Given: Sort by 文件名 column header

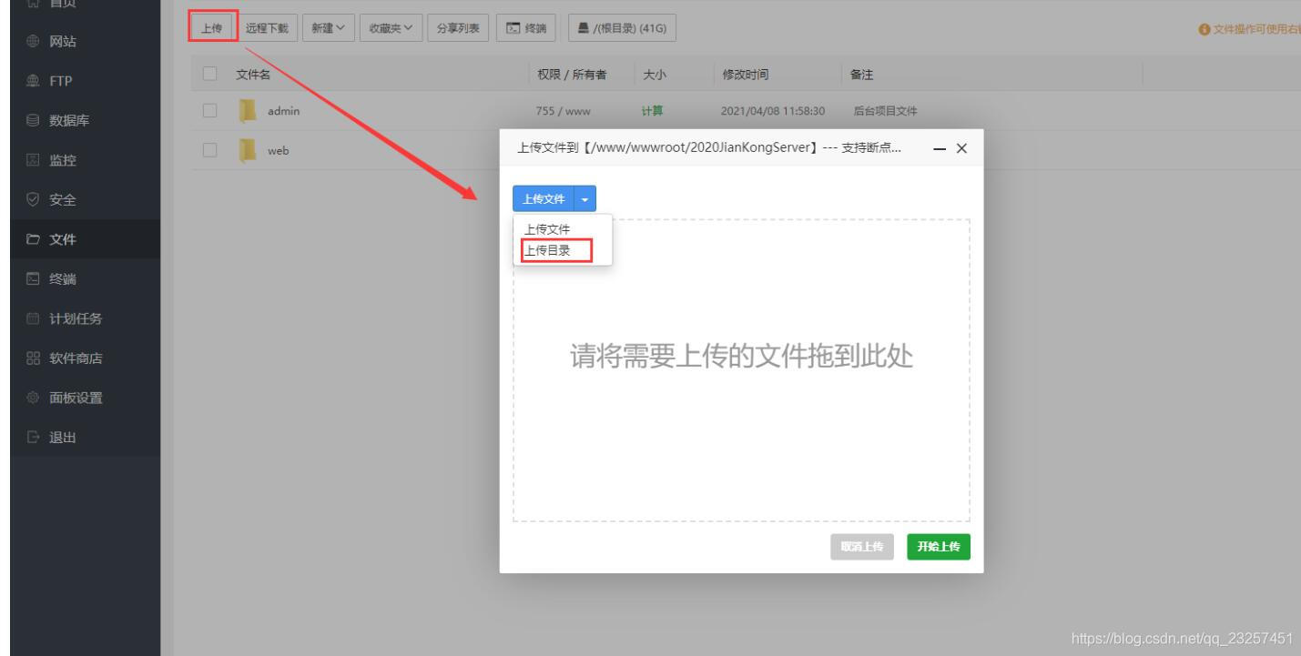Looking at the screenshot, I should [x=253, y=75].
